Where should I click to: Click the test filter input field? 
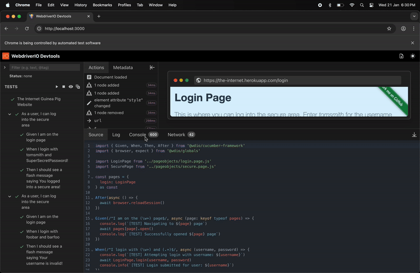tap(45, 68)
